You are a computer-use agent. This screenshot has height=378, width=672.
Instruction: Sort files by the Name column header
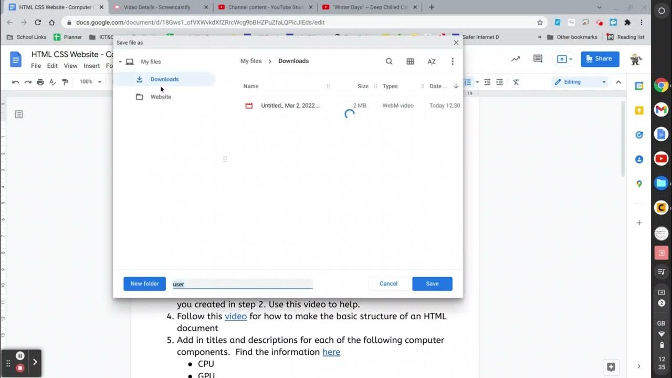251,86
